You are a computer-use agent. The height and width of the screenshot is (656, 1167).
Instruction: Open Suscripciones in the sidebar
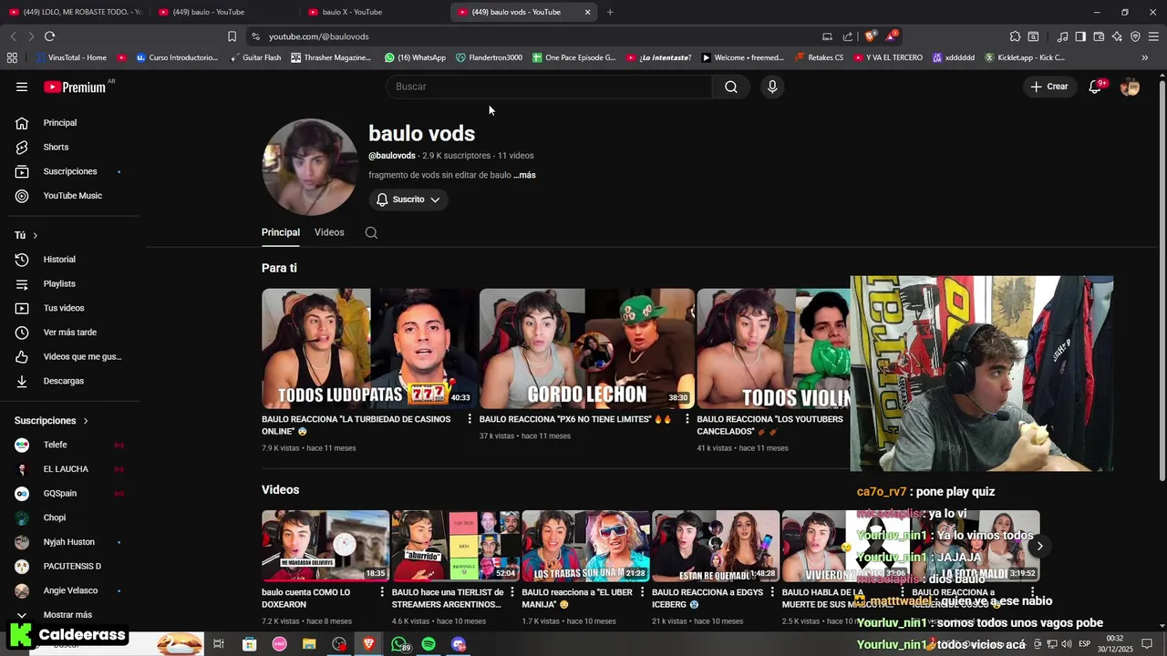tap(70, 171)
